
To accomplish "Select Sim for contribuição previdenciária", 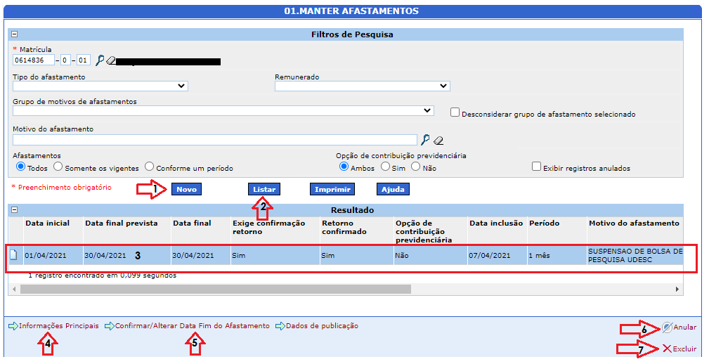I will click(385, 167).
